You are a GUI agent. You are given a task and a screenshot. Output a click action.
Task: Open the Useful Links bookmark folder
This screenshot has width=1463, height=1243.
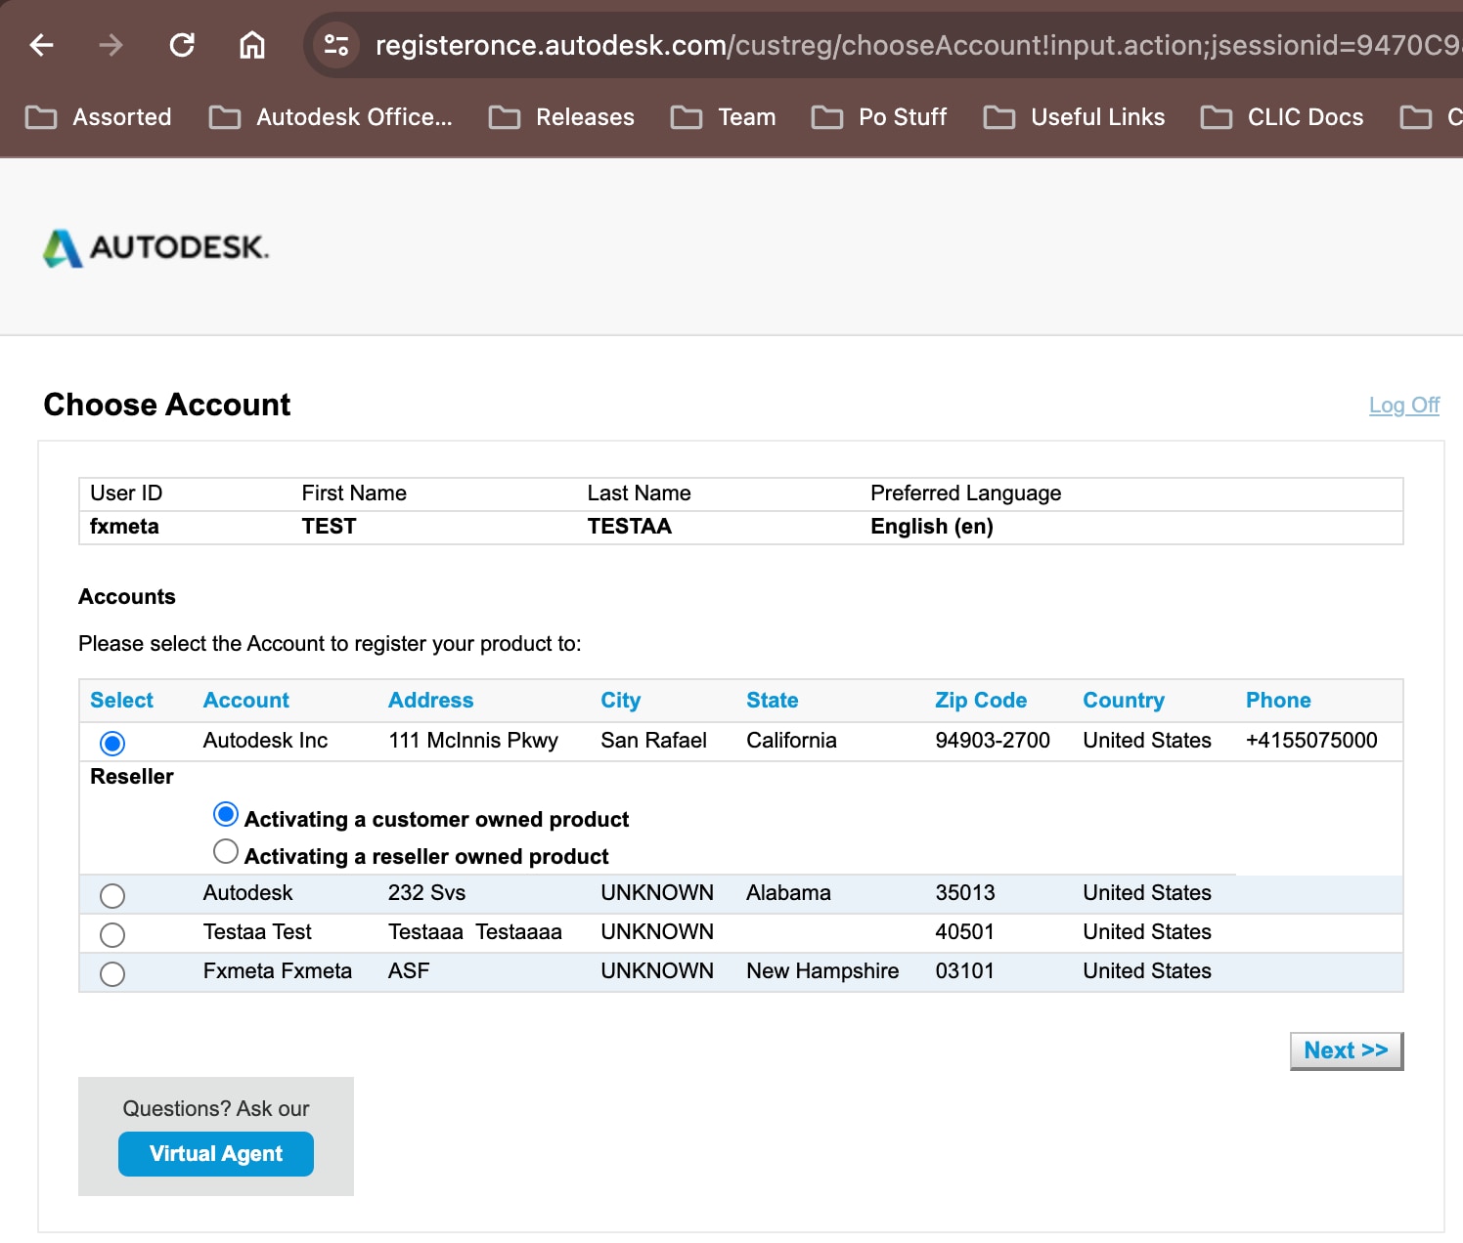[1075, 117]
